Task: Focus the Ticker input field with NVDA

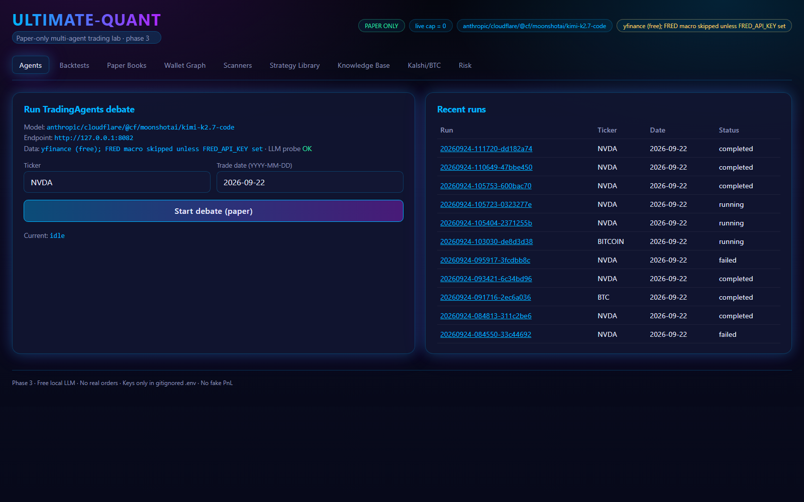Action: [x=117, y=182]
